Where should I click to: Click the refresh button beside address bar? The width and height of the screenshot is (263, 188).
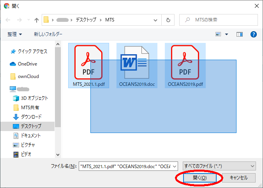(168, 20)
